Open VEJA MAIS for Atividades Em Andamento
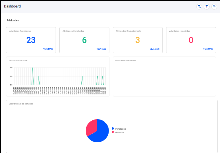 point(155,49)
